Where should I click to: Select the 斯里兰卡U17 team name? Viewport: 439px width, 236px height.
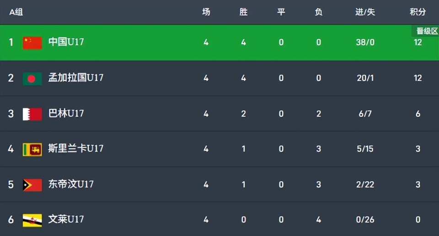(x=76, y=149)
